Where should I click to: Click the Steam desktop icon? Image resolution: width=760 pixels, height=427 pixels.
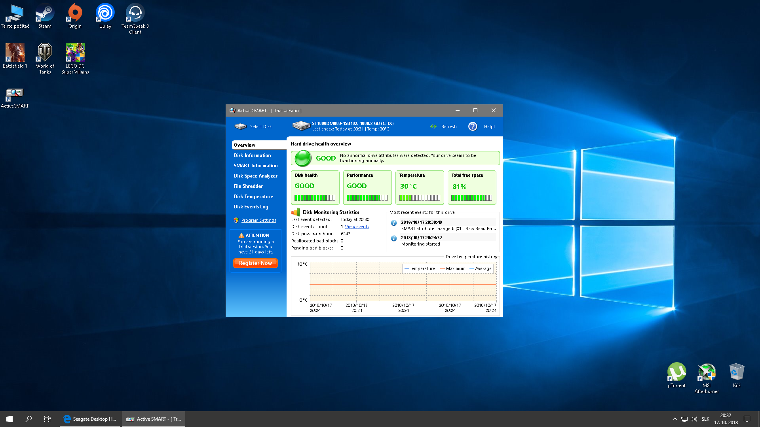(x=45, y=13)
